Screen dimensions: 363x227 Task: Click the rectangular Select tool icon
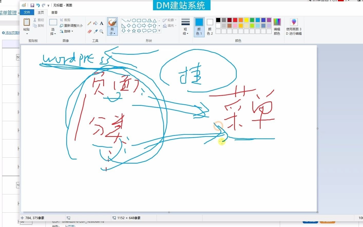(x=53, y=22)
